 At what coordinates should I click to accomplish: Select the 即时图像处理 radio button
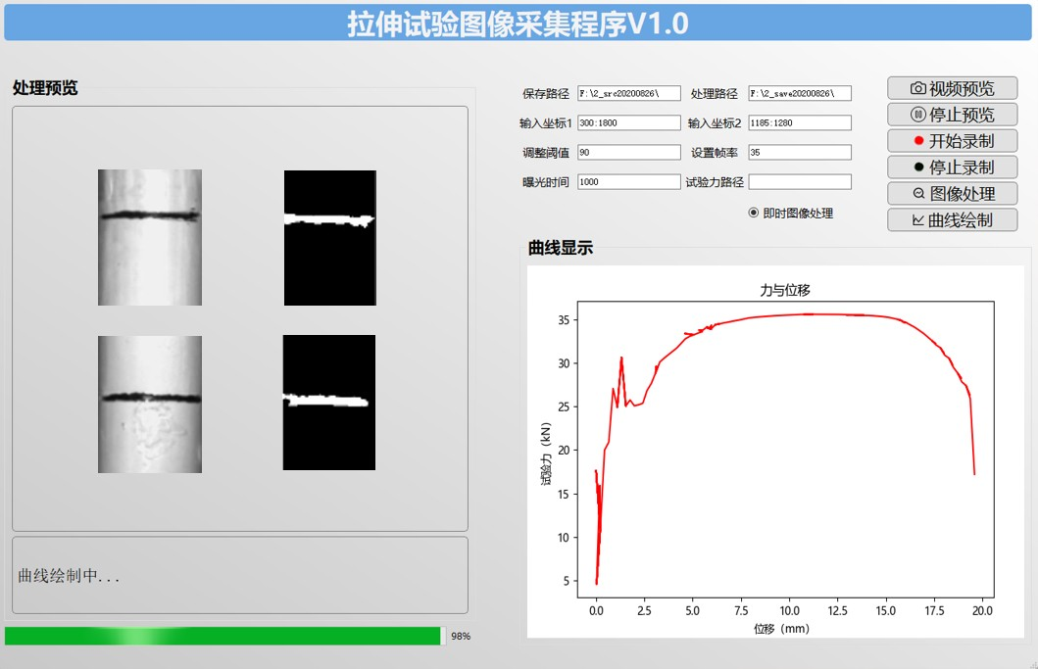(x=753, y=213)
